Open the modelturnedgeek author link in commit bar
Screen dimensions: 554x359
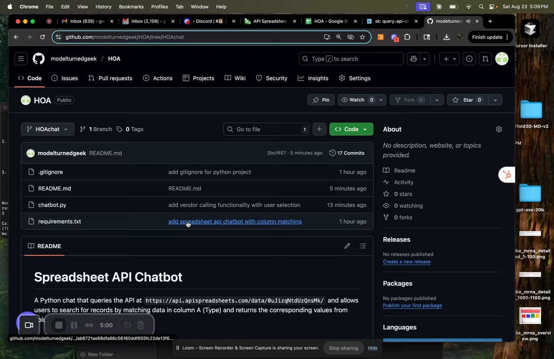point(62,153)
